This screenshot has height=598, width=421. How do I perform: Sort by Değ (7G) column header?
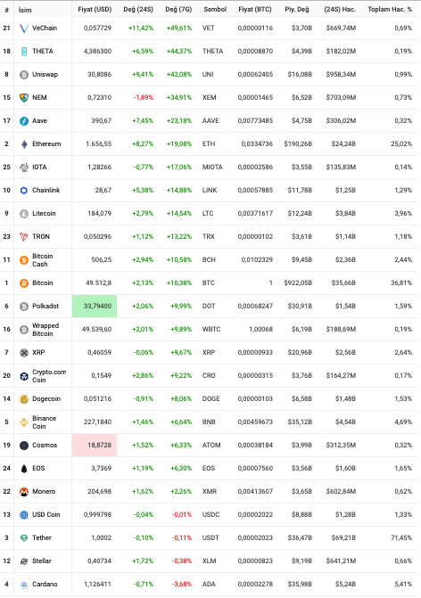click(178, 9)
